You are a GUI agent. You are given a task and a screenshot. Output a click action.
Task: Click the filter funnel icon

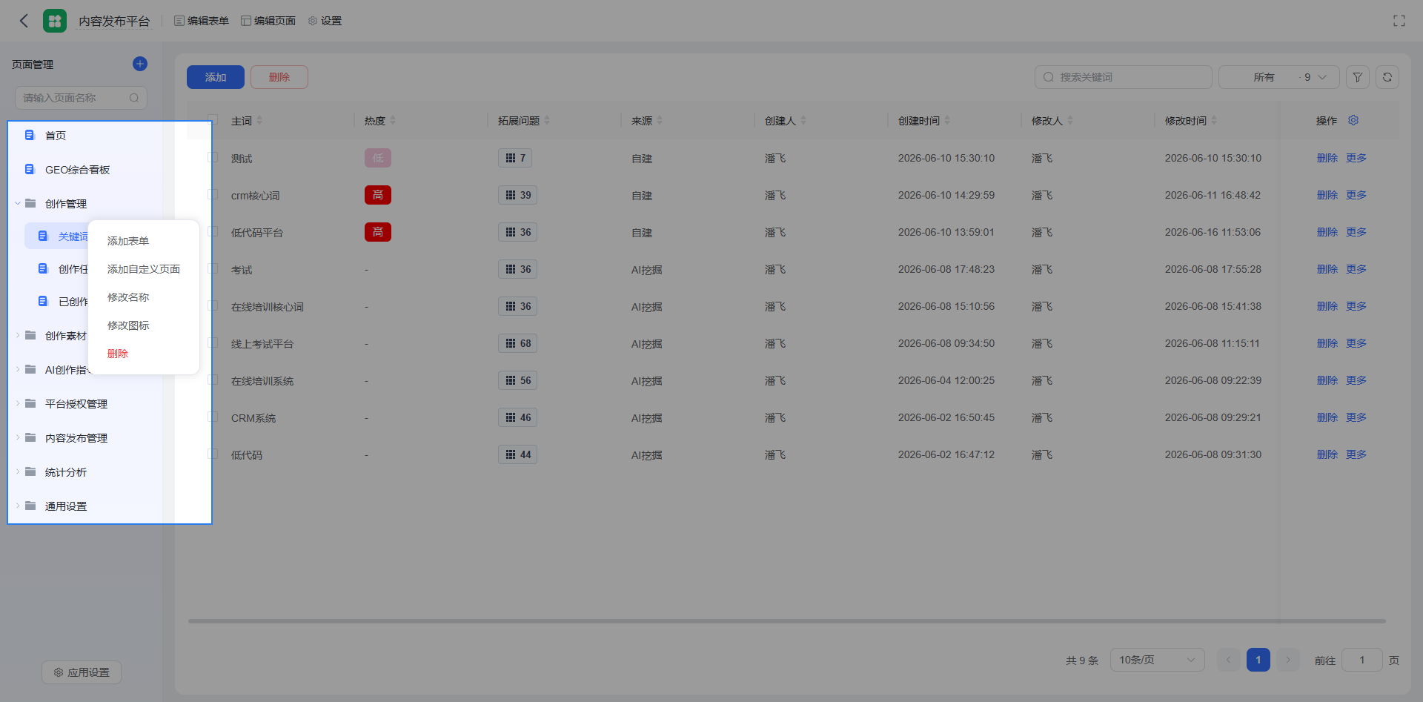(x=1358, y=77)
